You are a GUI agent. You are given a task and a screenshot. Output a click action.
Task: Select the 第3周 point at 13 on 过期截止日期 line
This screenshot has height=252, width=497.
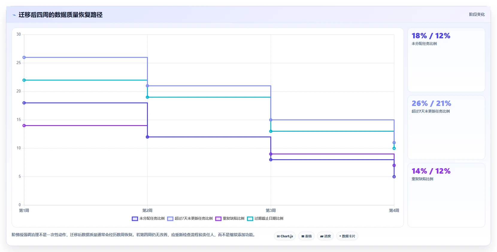[271, 131]
